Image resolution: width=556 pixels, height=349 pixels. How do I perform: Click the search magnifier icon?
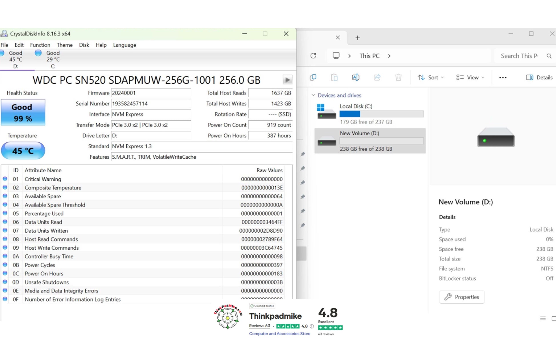[549, 56]
